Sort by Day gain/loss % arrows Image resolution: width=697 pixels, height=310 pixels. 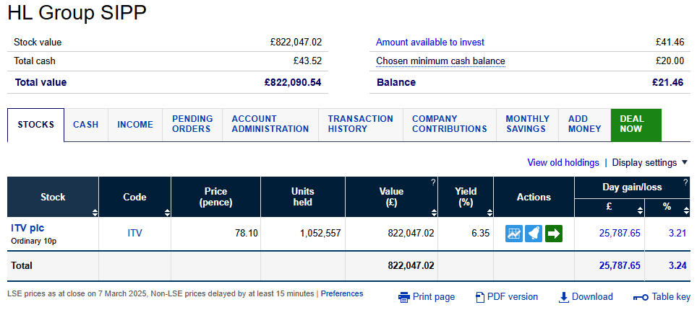click(x=685, y=211)
